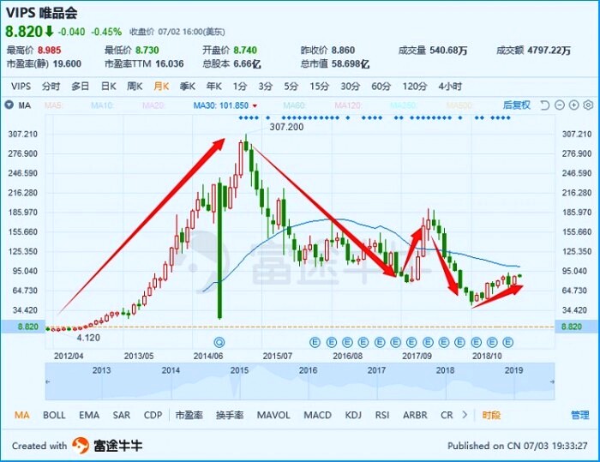Toggle MA20 moving average line
Screen dimensions: 600x462
[153, 105]
